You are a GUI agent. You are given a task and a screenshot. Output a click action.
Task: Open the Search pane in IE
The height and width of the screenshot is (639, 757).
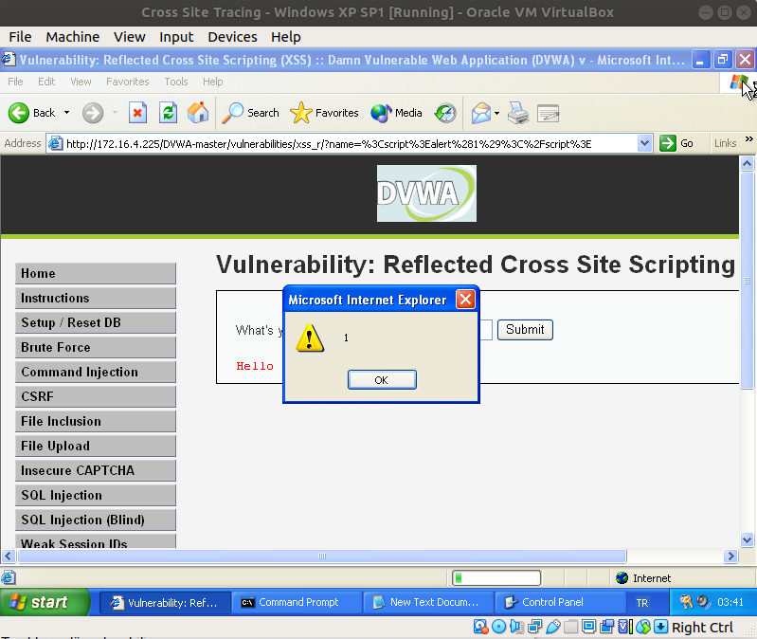250,113
